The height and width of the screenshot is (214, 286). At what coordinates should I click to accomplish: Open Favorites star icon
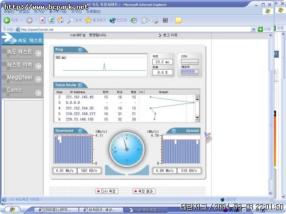[88, 21]
